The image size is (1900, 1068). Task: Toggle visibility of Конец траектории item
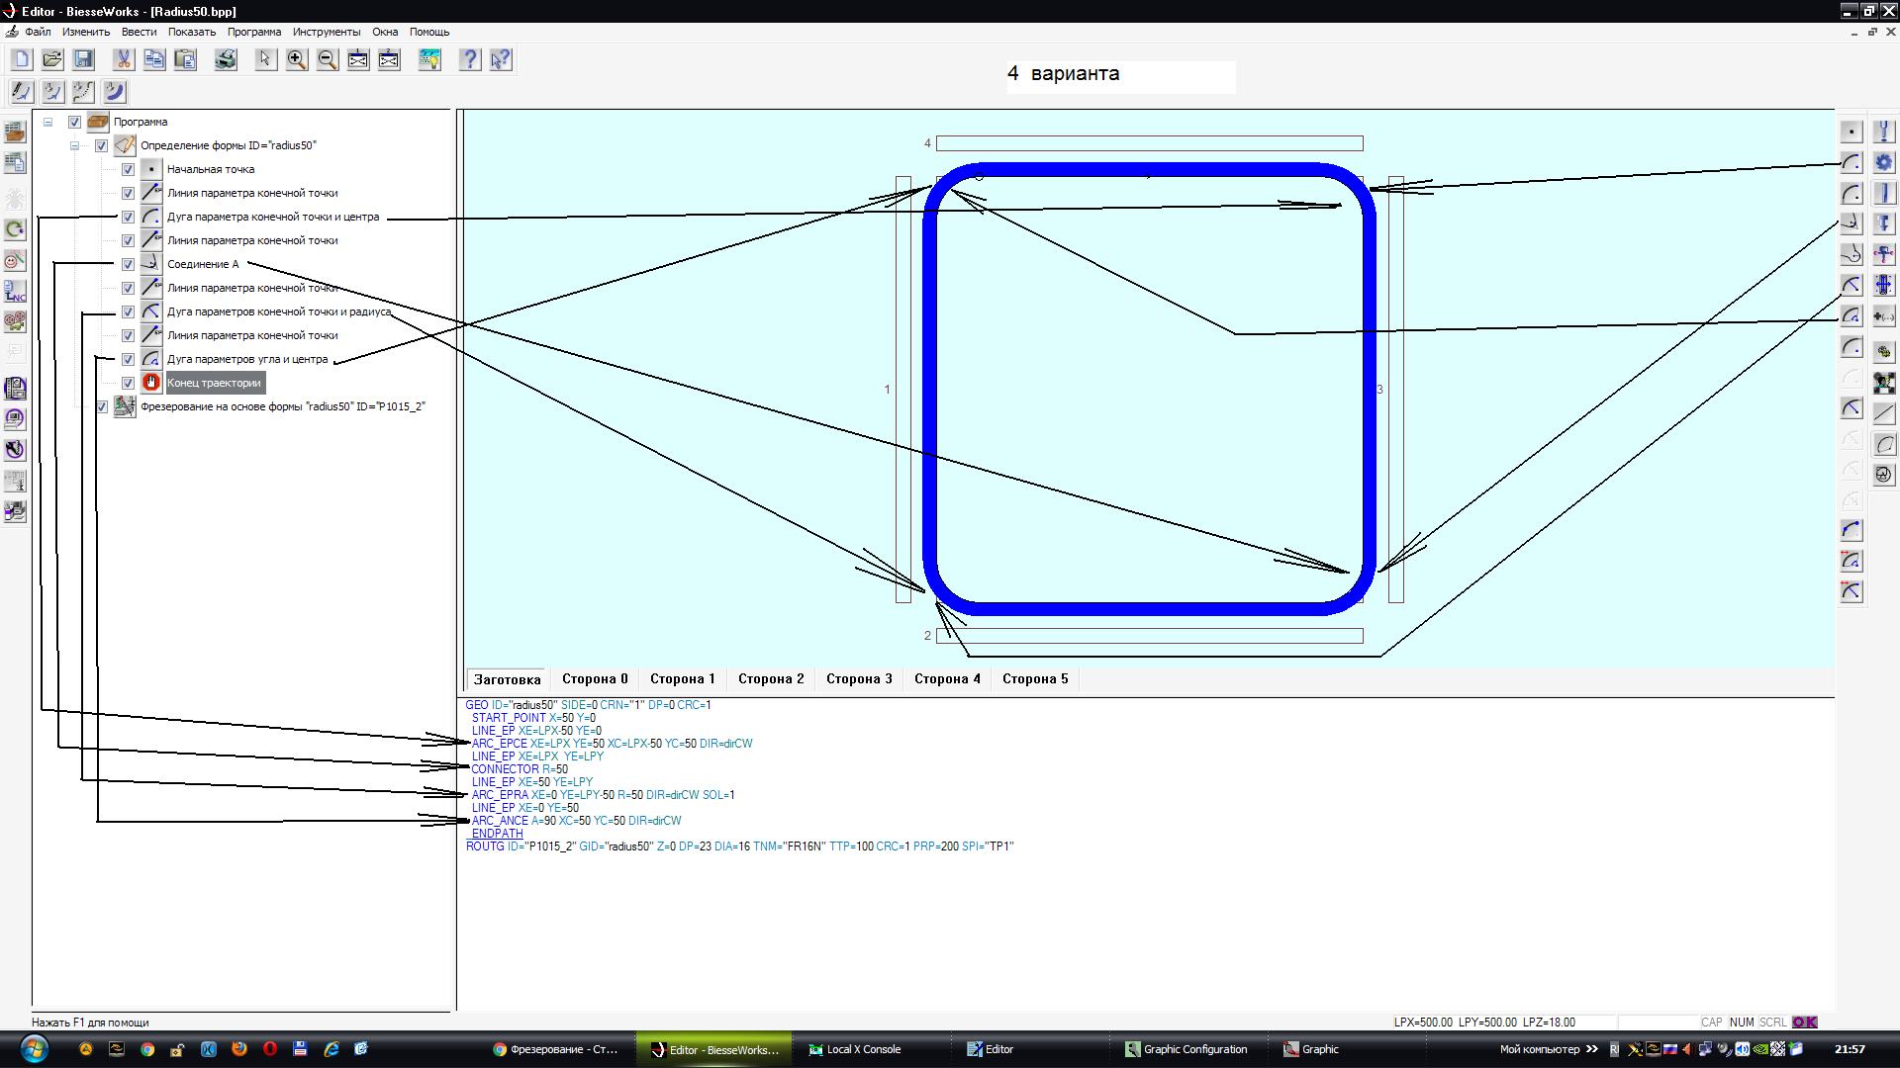130,382
